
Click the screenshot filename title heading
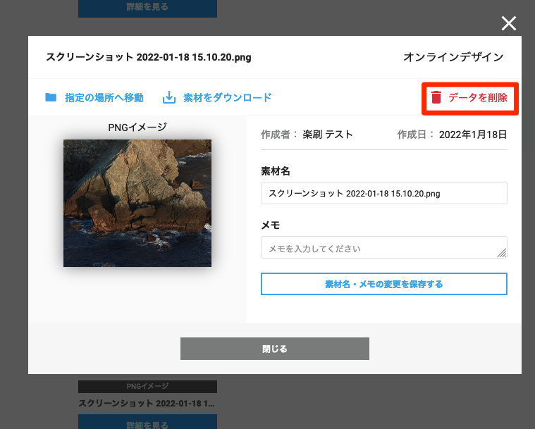(x=149, y=57)
